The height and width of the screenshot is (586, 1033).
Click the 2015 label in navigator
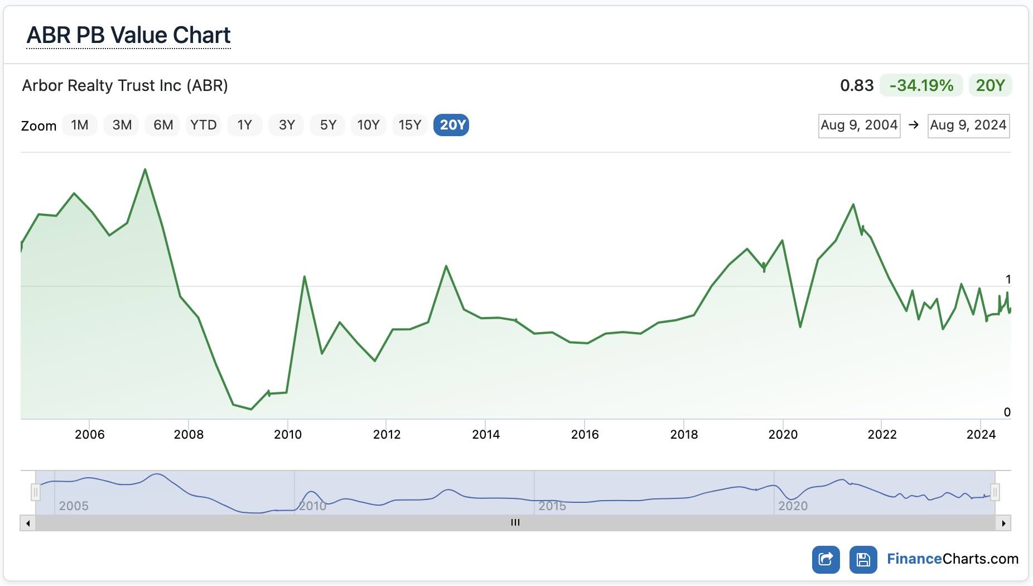point(552,506)
